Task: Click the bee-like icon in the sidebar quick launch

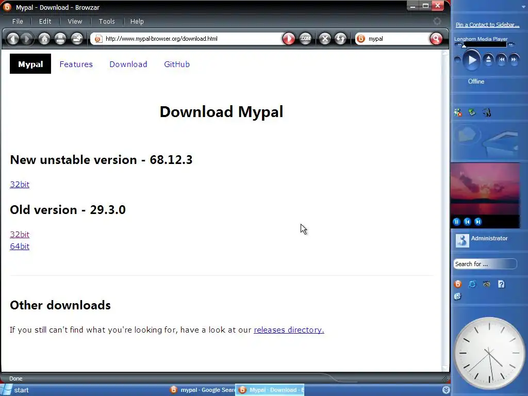Action: pyautogui.click(x=487, y=284)
